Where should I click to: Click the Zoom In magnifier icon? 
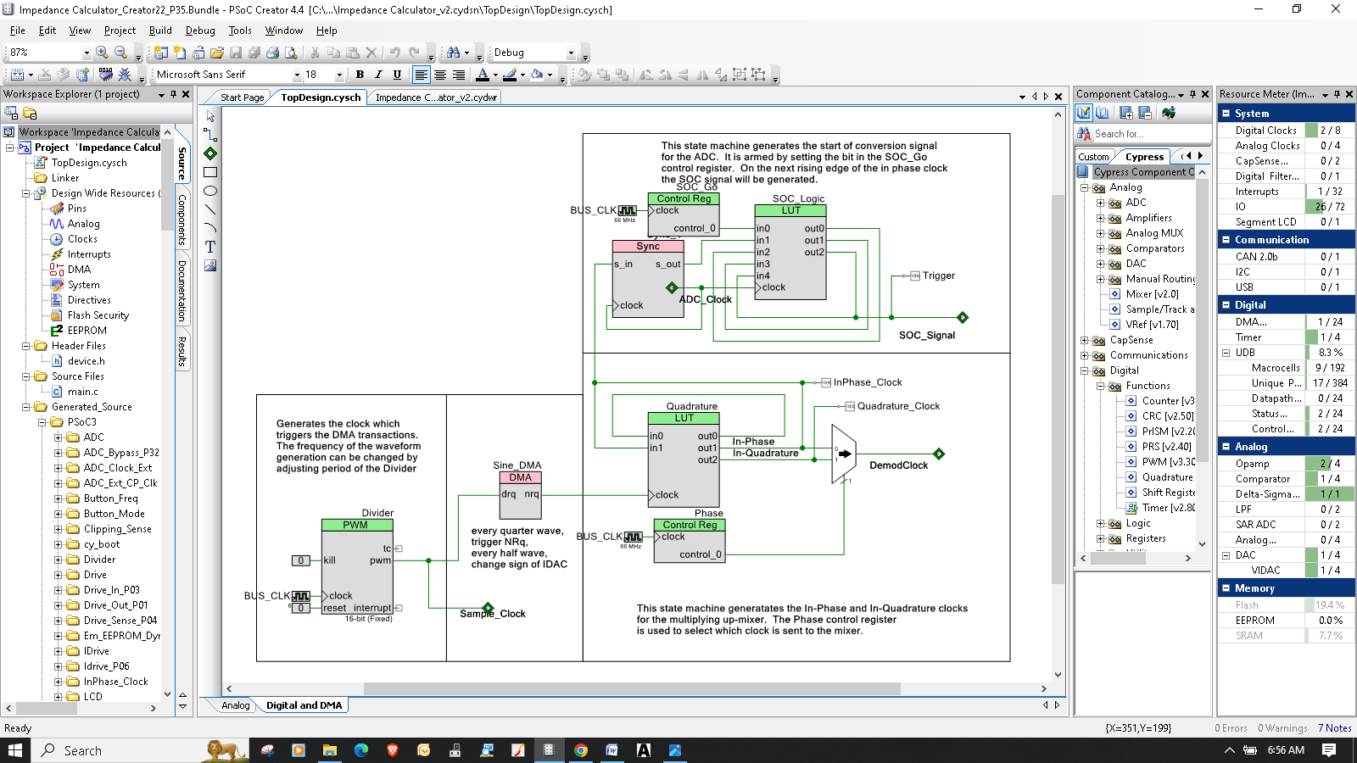(x=102, y=53)
